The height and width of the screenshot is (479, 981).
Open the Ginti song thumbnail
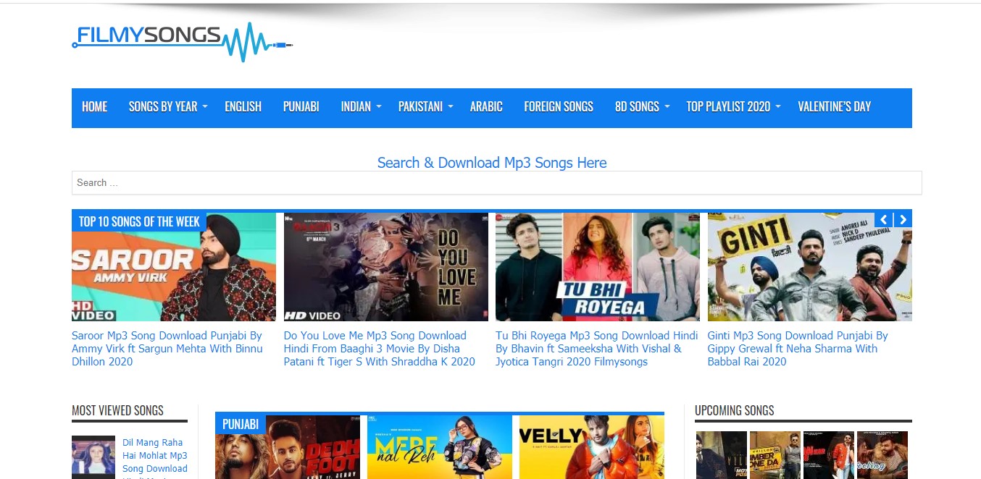(x=810, y=267)
